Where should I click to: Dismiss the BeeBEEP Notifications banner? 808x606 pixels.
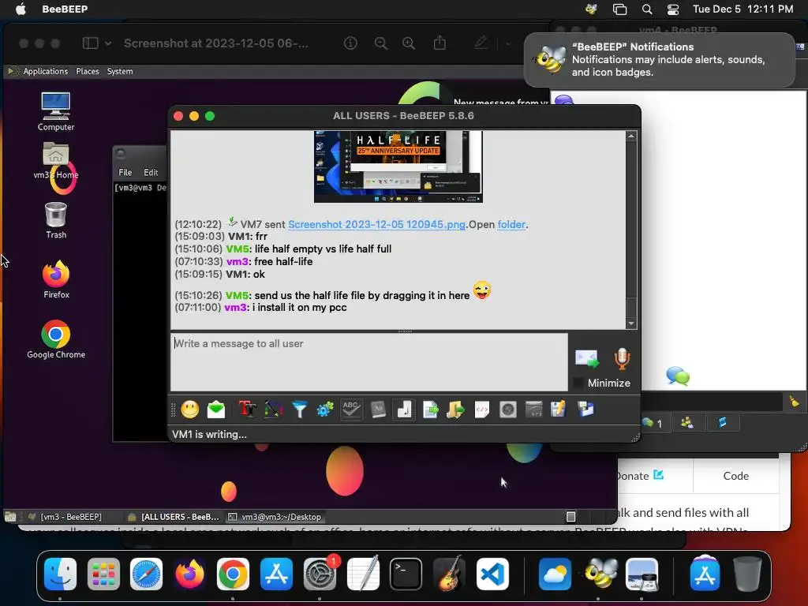(x=660, y=60)
